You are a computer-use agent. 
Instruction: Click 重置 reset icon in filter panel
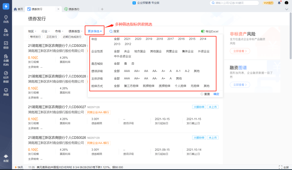click(202, 94)
